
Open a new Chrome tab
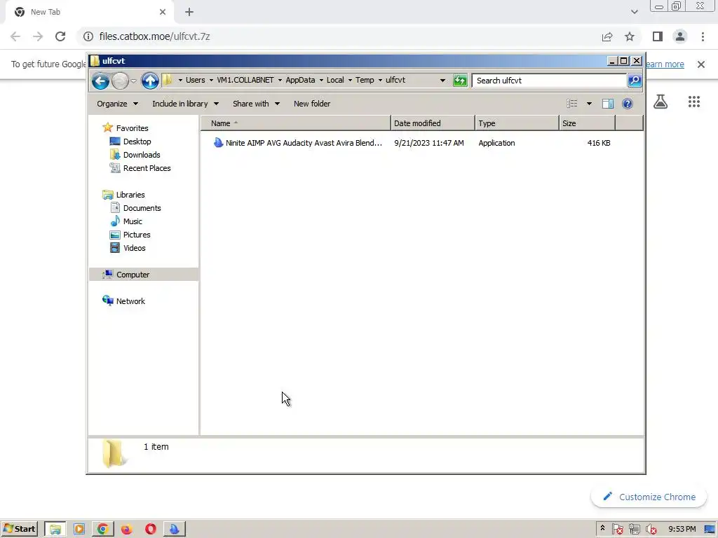[189, 12]
